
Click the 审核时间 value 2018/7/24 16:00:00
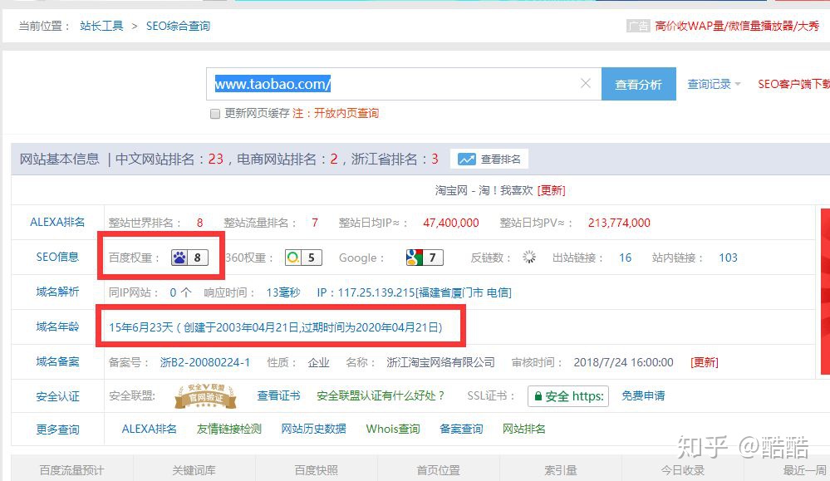point(624,362)
